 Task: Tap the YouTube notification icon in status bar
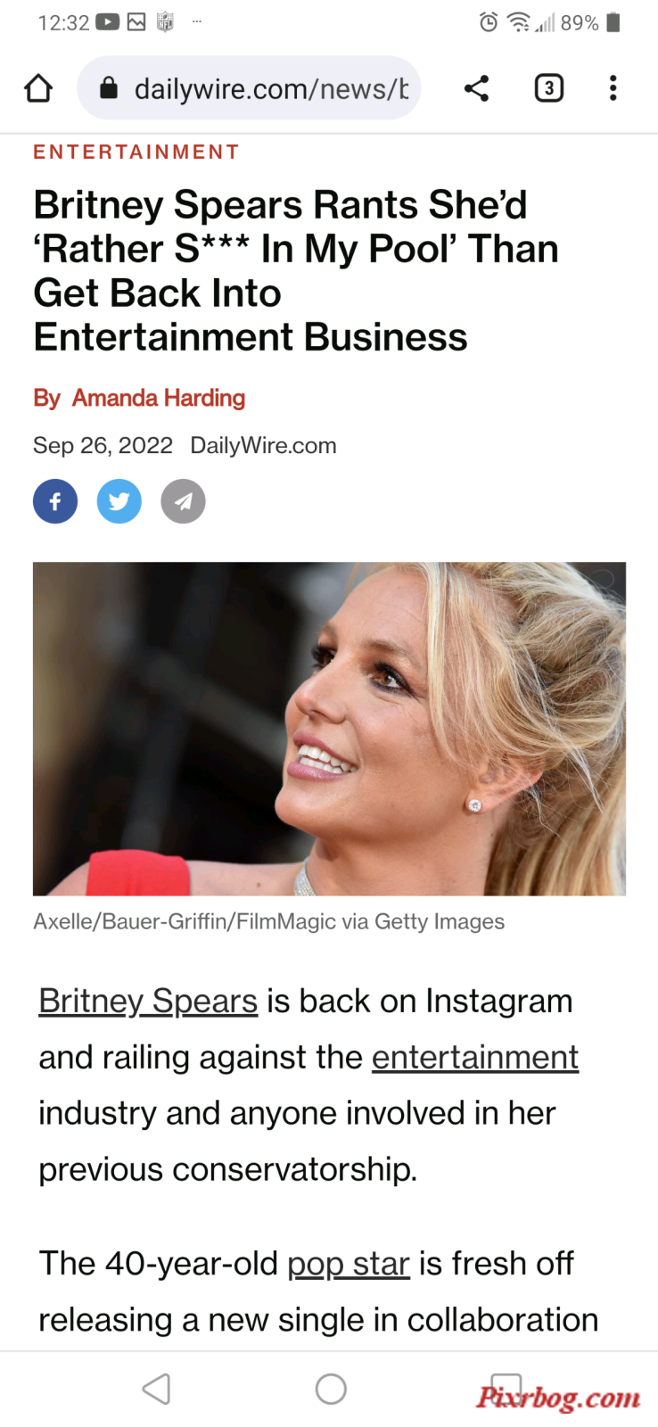pos(107,22)
